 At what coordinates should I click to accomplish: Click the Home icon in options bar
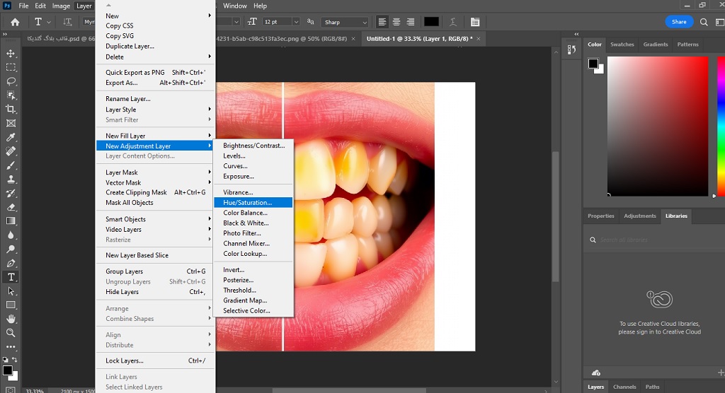(15, 22)
